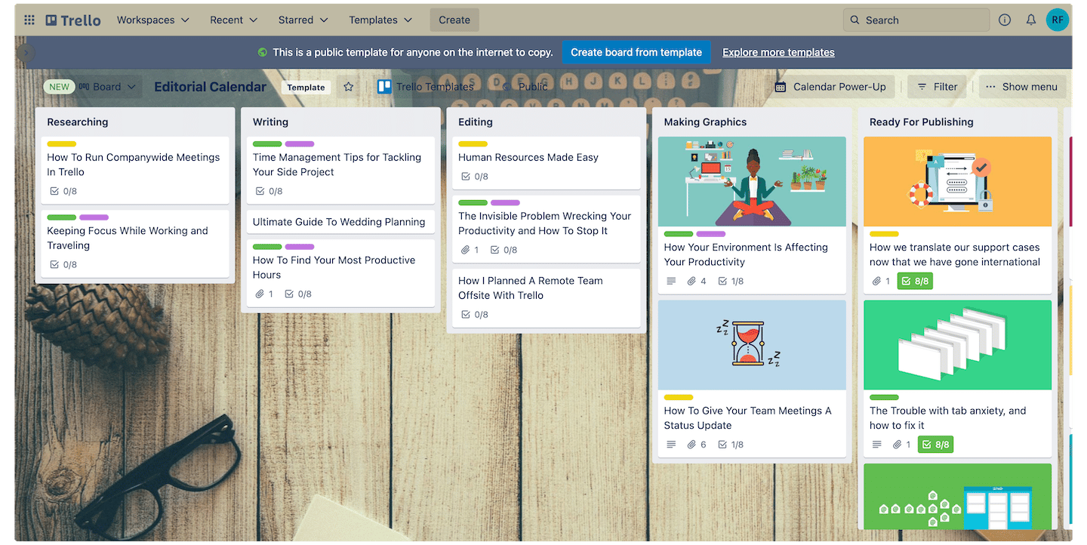Open the hourglass cover image card
1087x545 pixels.
752,345
